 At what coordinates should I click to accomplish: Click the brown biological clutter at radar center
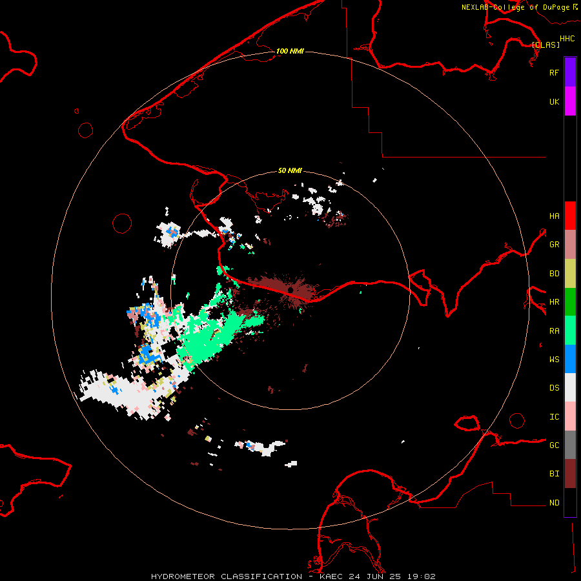(x=289, y=289)
